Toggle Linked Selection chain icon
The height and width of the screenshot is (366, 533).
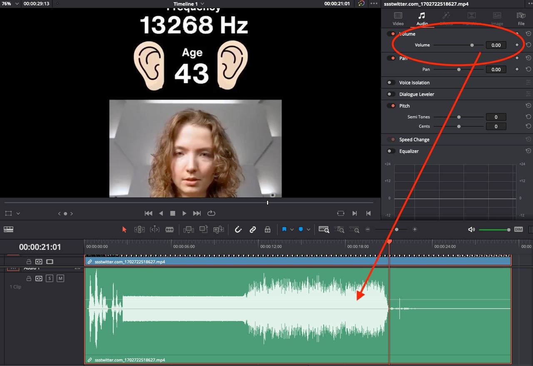pos(253,230)
